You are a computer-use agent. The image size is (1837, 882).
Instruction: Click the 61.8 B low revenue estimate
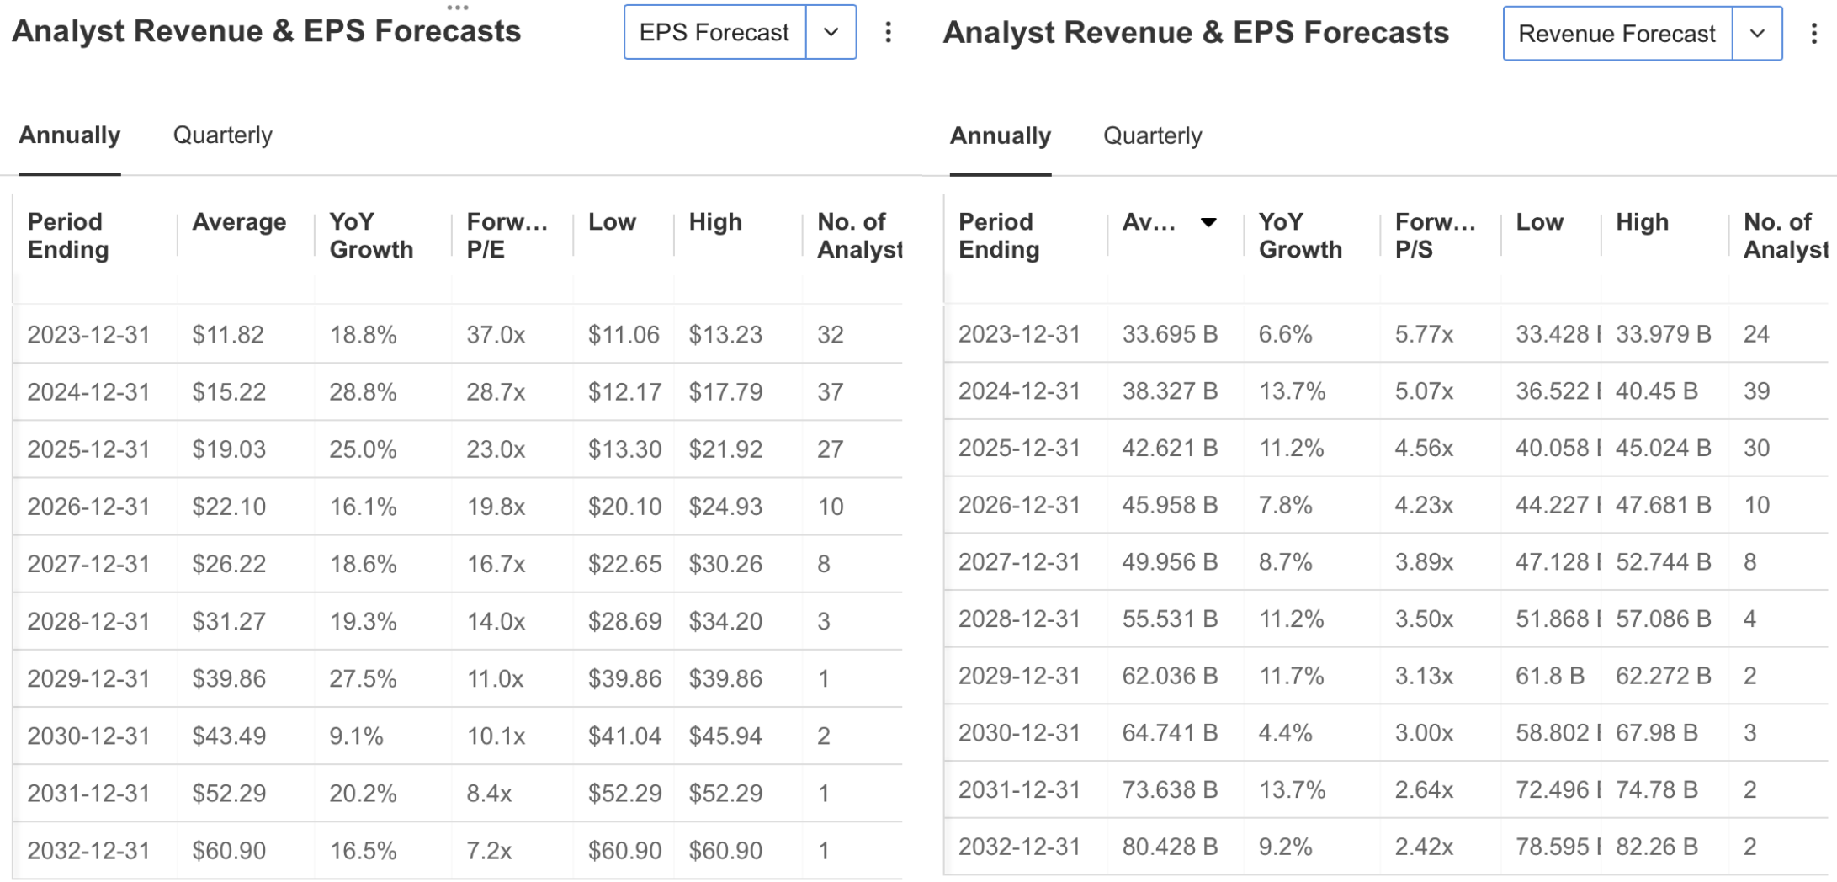(1550, 676)
